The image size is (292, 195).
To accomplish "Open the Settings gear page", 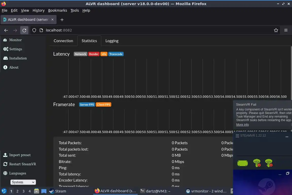I will point(13,49).
